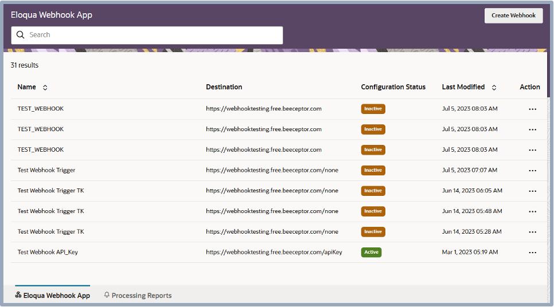Click the 31 results count text
The width and height of the screenshot is (554, 307).
click(25, 65)
